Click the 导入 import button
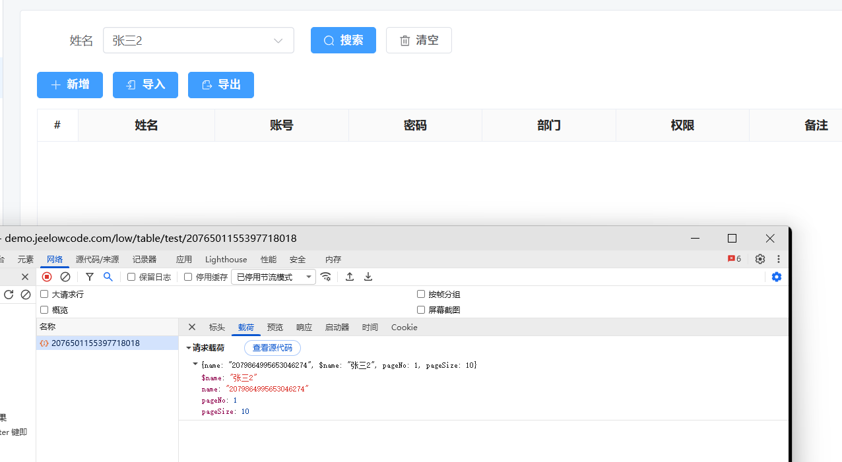The width and height of the screenshot is (842, 462). coord(145,85)
